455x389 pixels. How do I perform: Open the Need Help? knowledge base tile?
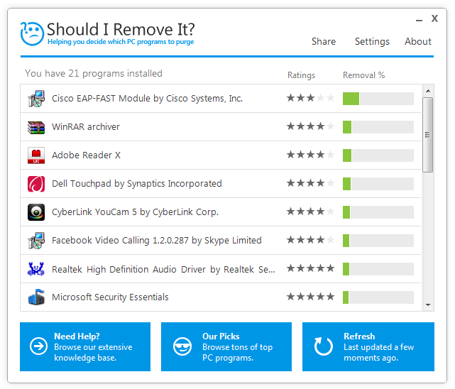point(85,346)
